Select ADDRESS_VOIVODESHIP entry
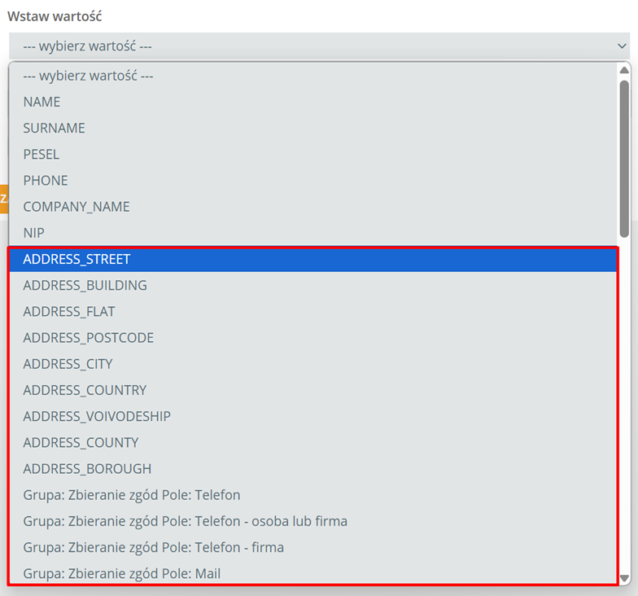This screenshot has height=596, width=638. [x=97, y=416]
